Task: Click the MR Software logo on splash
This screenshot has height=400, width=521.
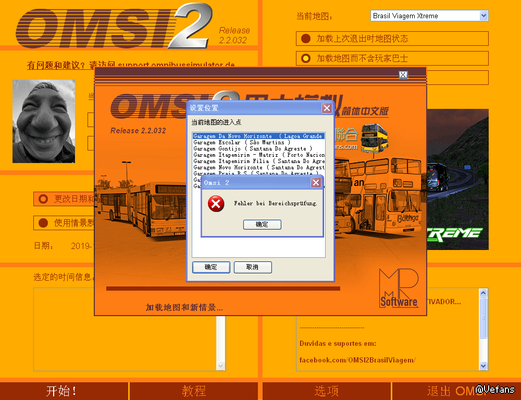Action: click(399, 289)
